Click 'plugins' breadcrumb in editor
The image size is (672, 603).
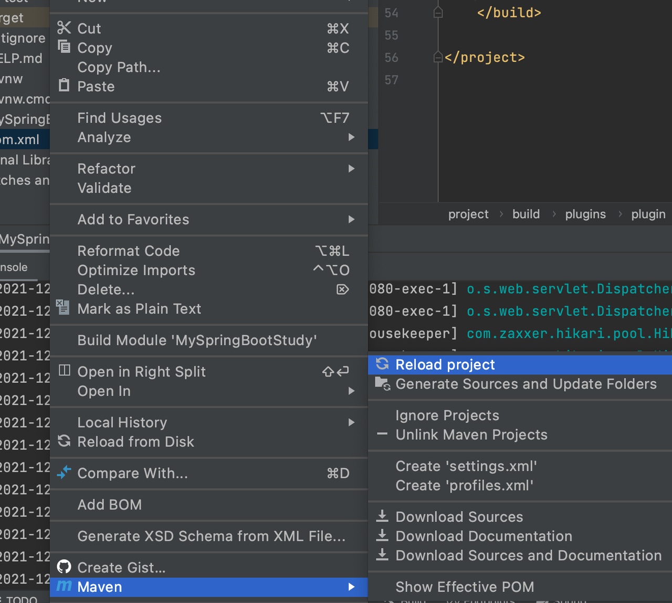click(585, 214)
